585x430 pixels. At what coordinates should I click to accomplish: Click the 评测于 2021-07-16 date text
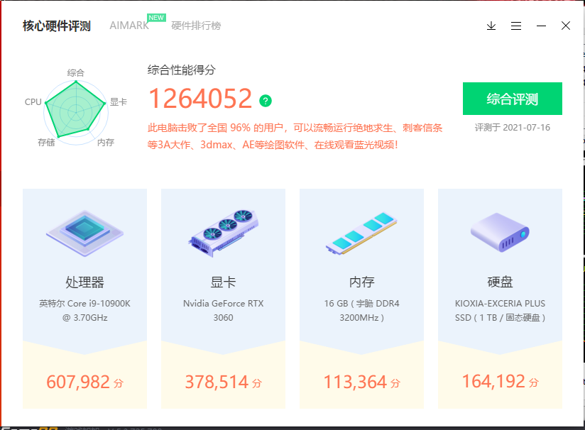click(x=513, y=128)
